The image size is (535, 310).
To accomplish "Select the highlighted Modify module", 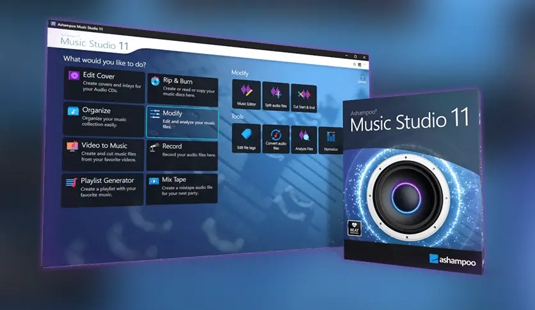I will [x=182, y=122].
